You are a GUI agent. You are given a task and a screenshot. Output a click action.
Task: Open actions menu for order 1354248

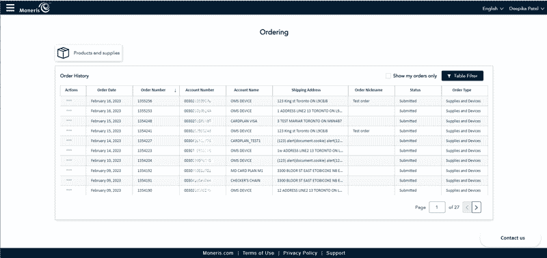click(69, 121)
